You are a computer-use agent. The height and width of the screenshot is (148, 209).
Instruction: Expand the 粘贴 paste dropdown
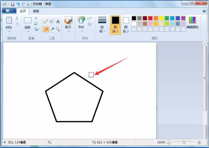9,29
